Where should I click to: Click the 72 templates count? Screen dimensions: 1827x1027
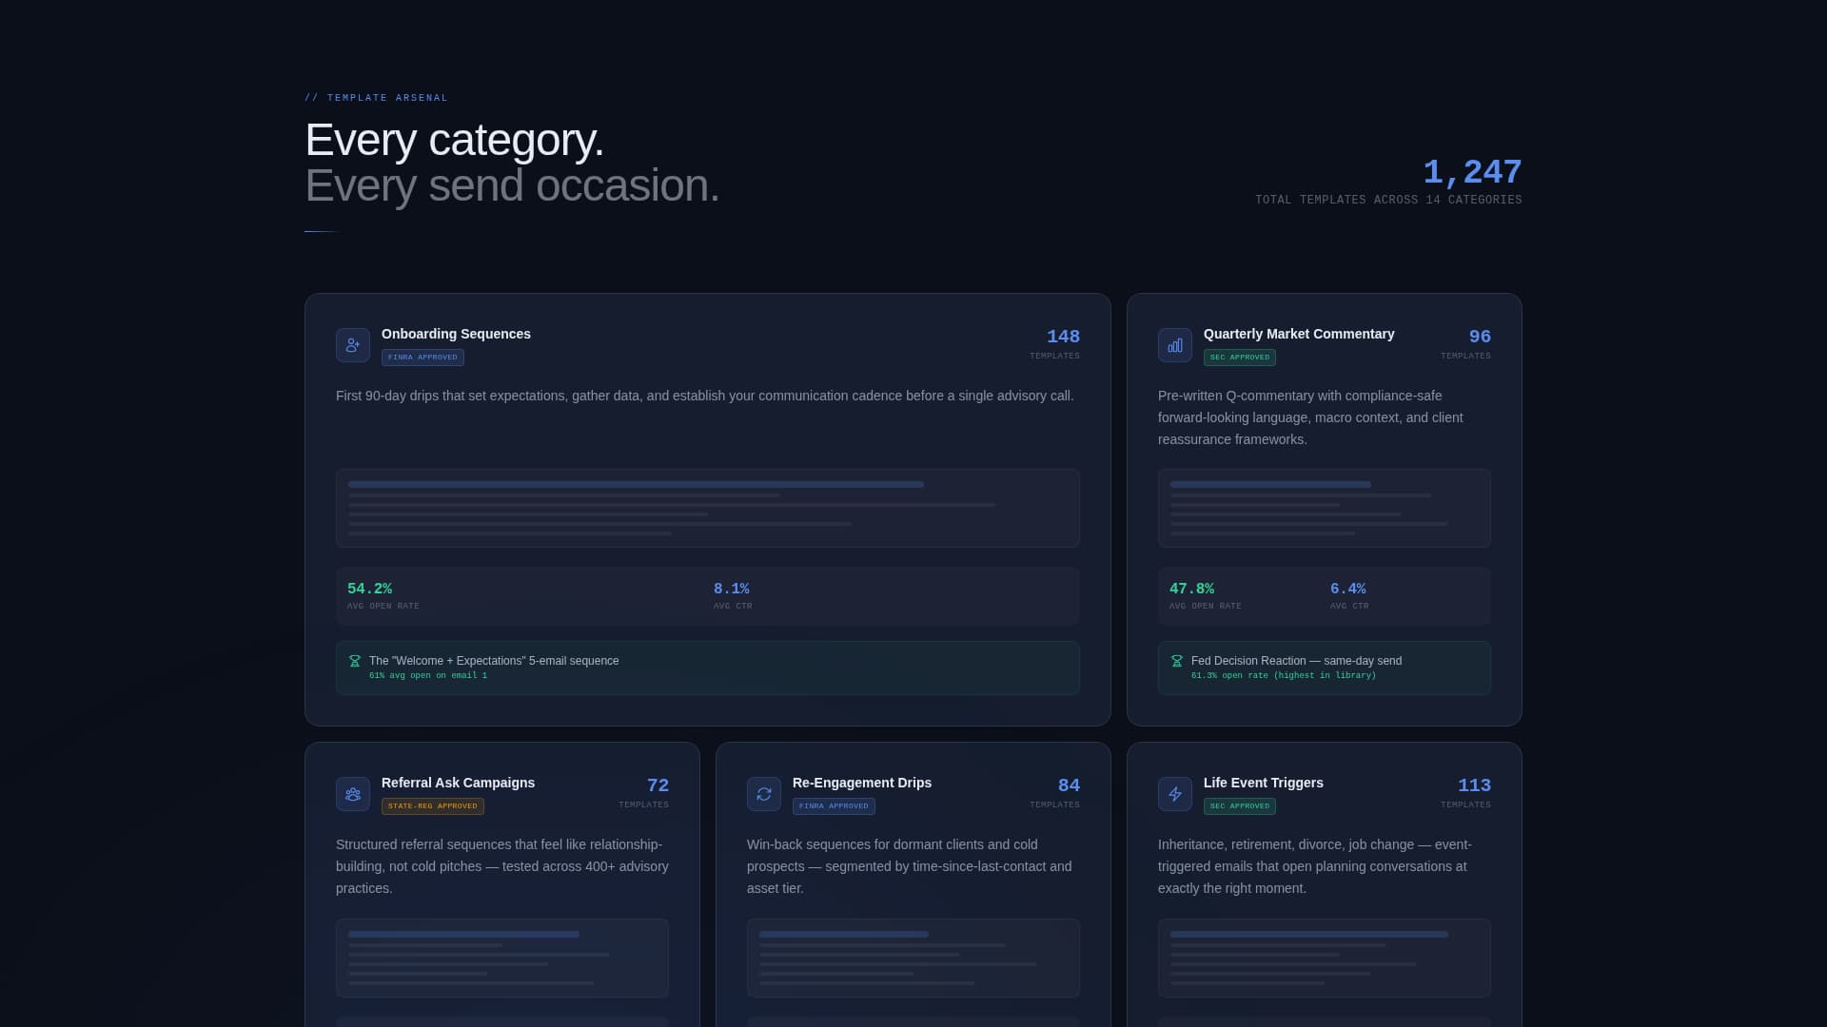[658, 785]
